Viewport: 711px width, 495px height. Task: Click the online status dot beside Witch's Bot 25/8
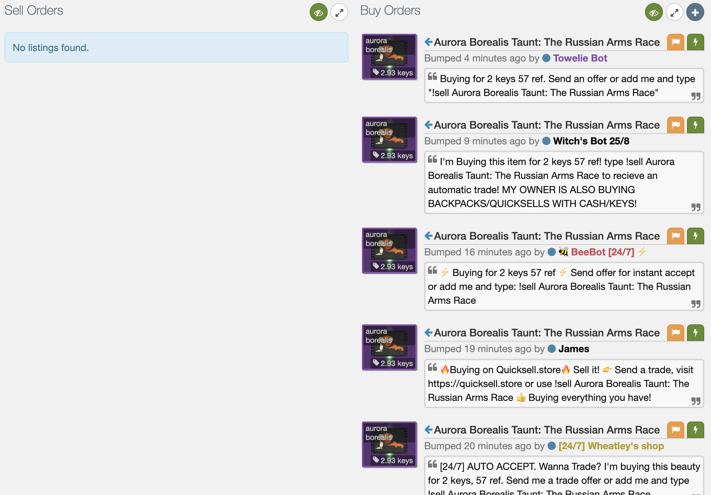point(547,141)
